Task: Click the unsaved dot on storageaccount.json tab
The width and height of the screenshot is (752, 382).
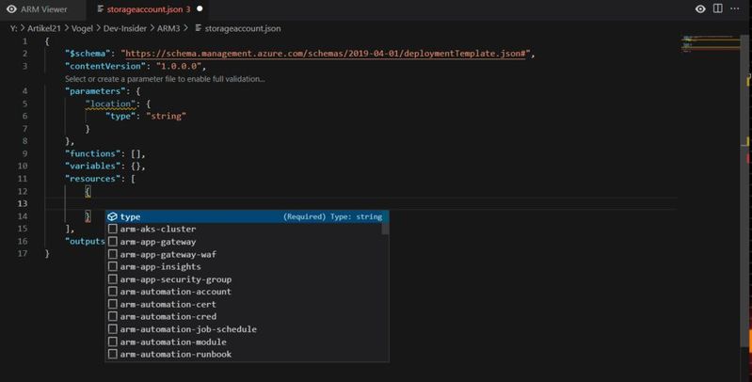Action: (x=200, y=8)
